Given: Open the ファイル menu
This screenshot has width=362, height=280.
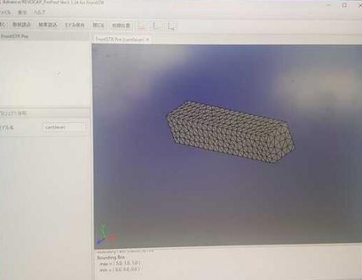Looking at the screenshot, I should pyautogui.click(x=5, y=12).
